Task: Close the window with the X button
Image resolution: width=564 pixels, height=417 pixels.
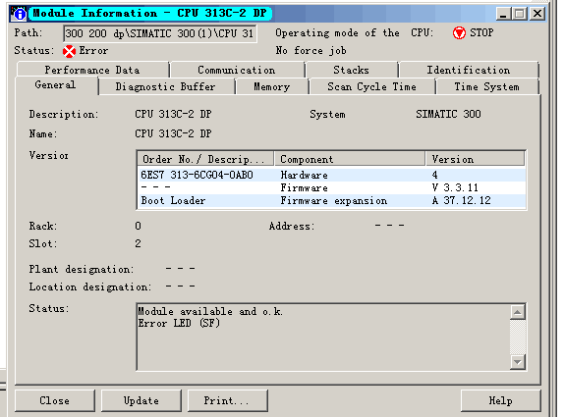Action: (537, 14)
